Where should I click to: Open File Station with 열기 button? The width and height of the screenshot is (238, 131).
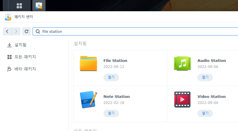point(111,77)
